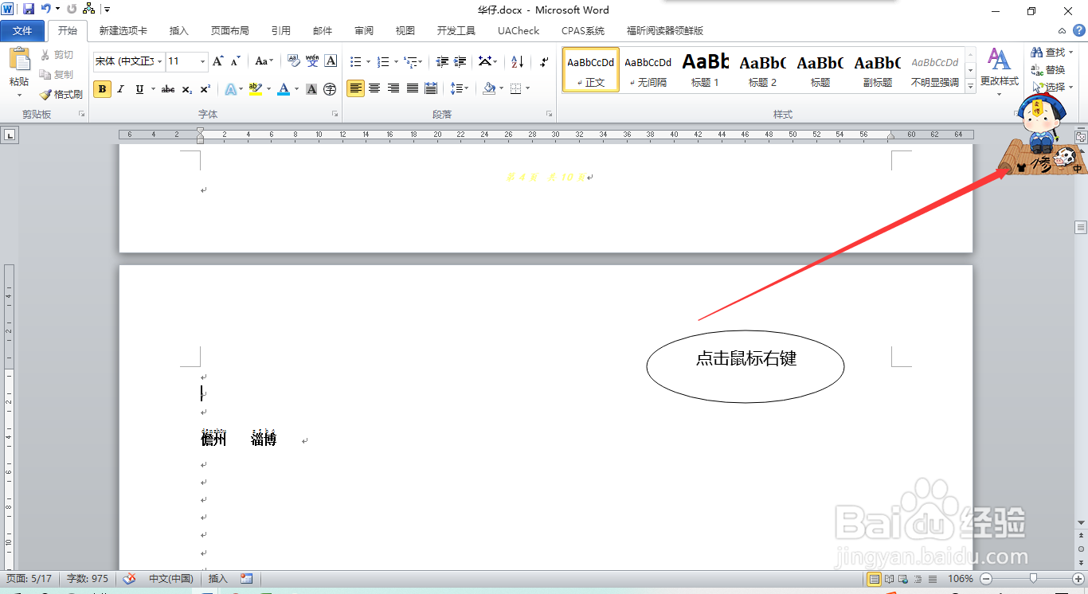1088x594 pixels.
Task: Click Undo in Quick Access Toolbar
Action: [45, 7]
